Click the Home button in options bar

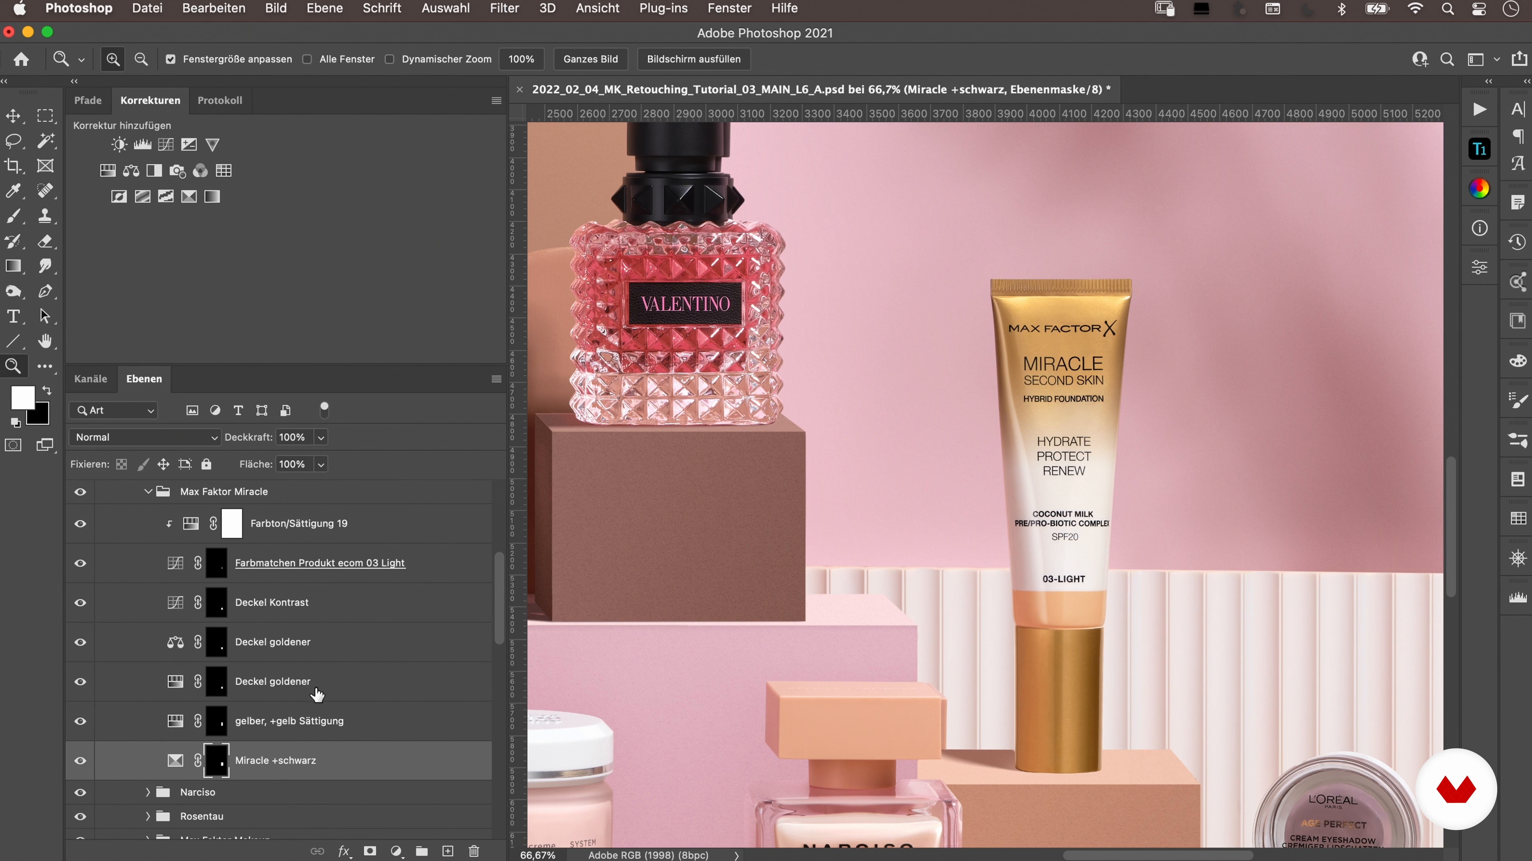coord(22,59)
